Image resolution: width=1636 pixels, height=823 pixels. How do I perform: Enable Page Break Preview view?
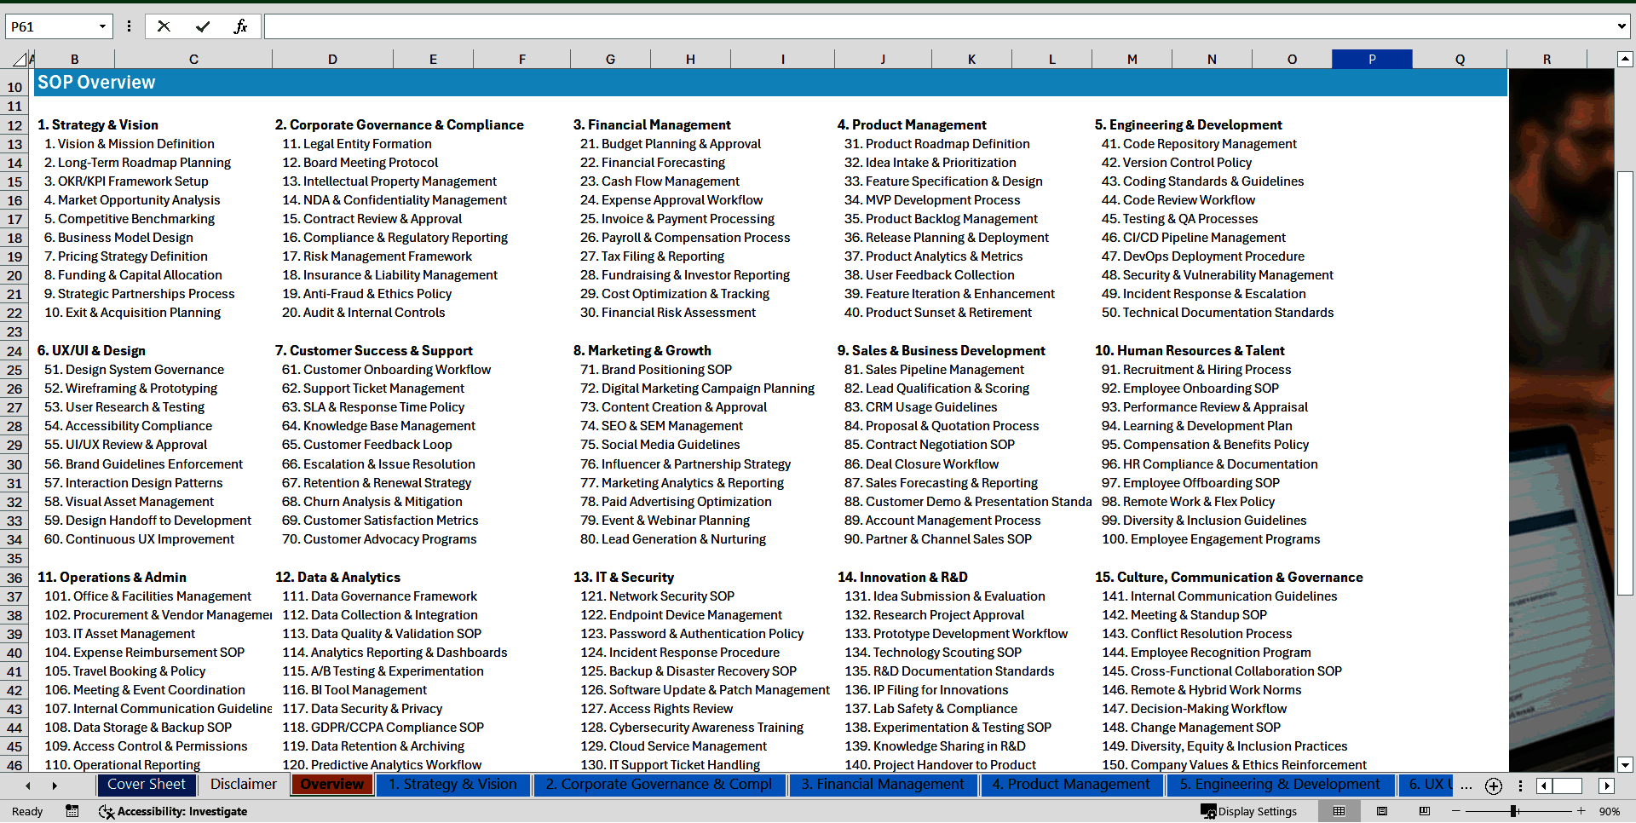[1424, 811]
